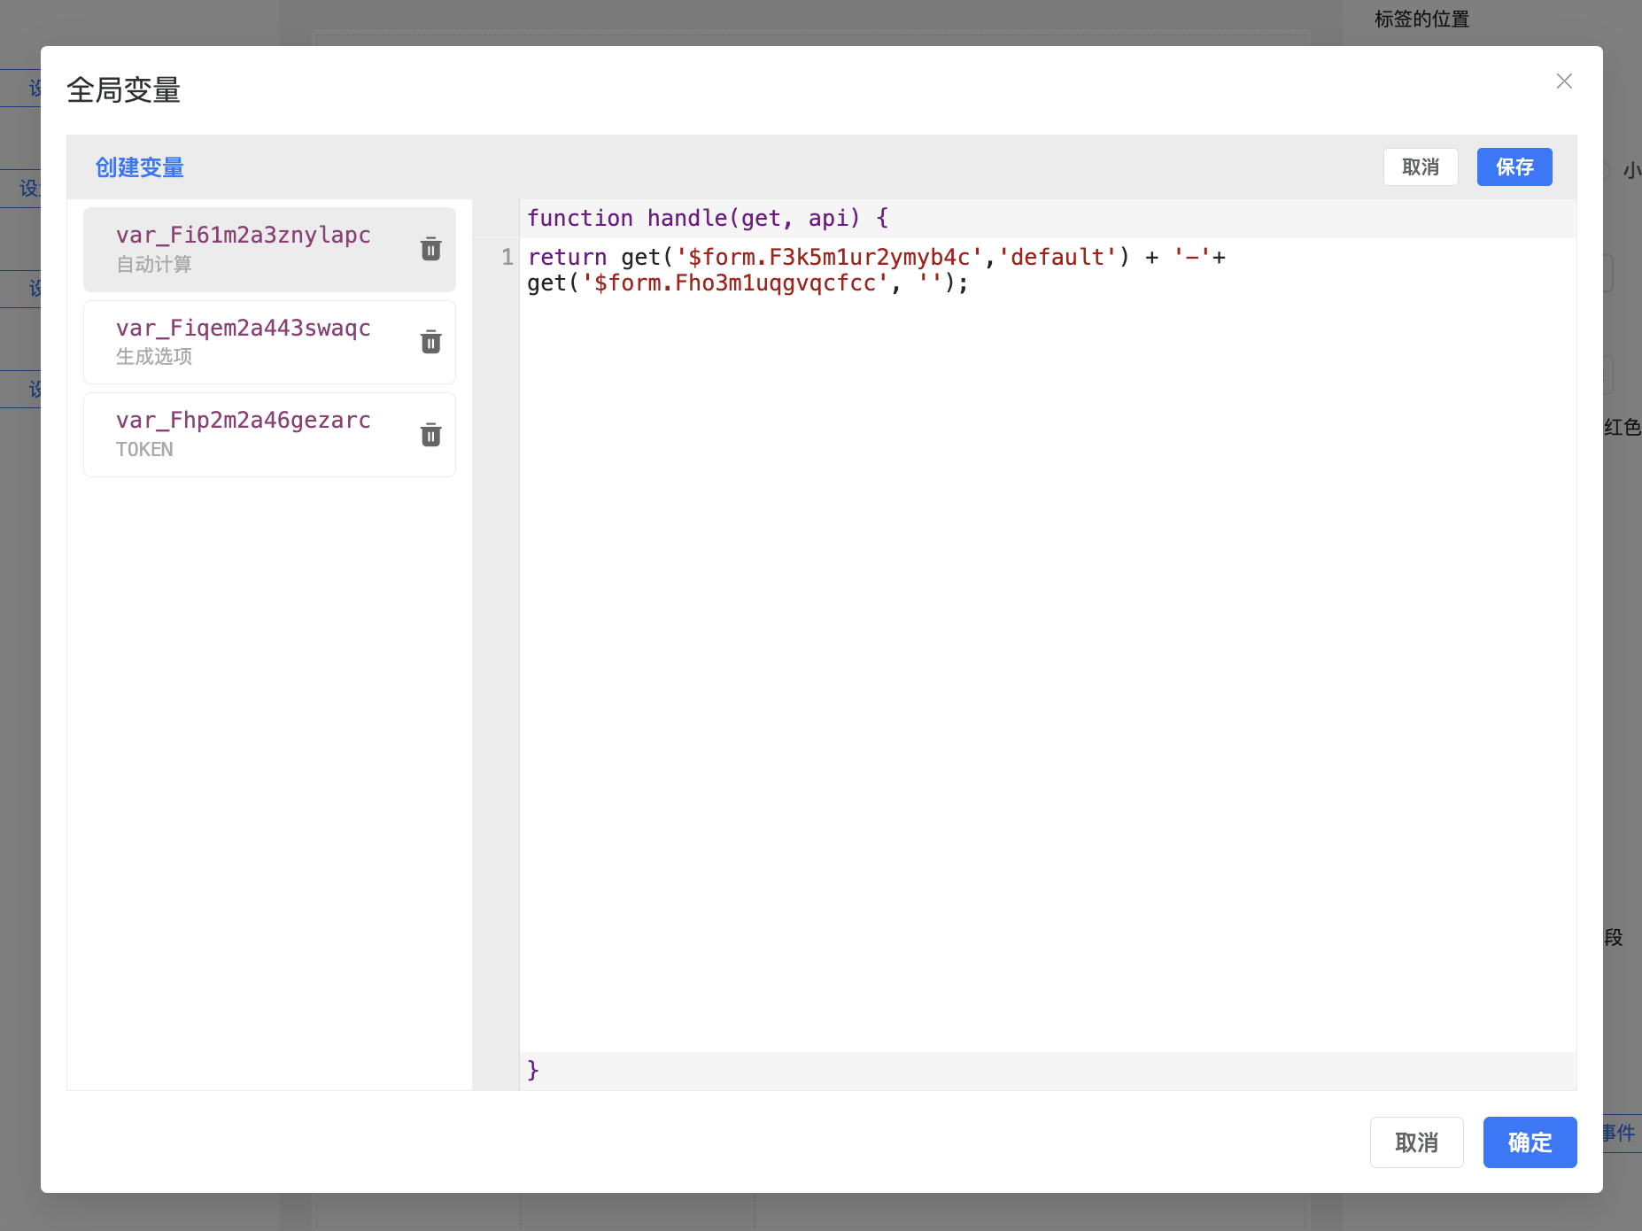Close the 全局变量 dialog with X

(1564, 81)
